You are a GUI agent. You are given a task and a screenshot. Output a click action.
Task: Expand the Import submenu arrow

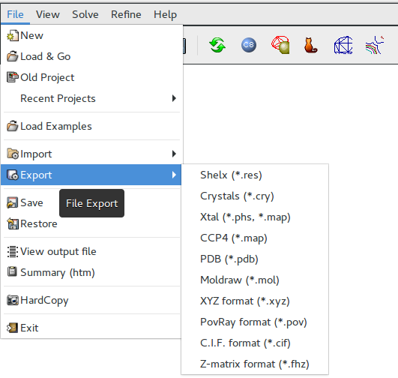tap(174, 154)
